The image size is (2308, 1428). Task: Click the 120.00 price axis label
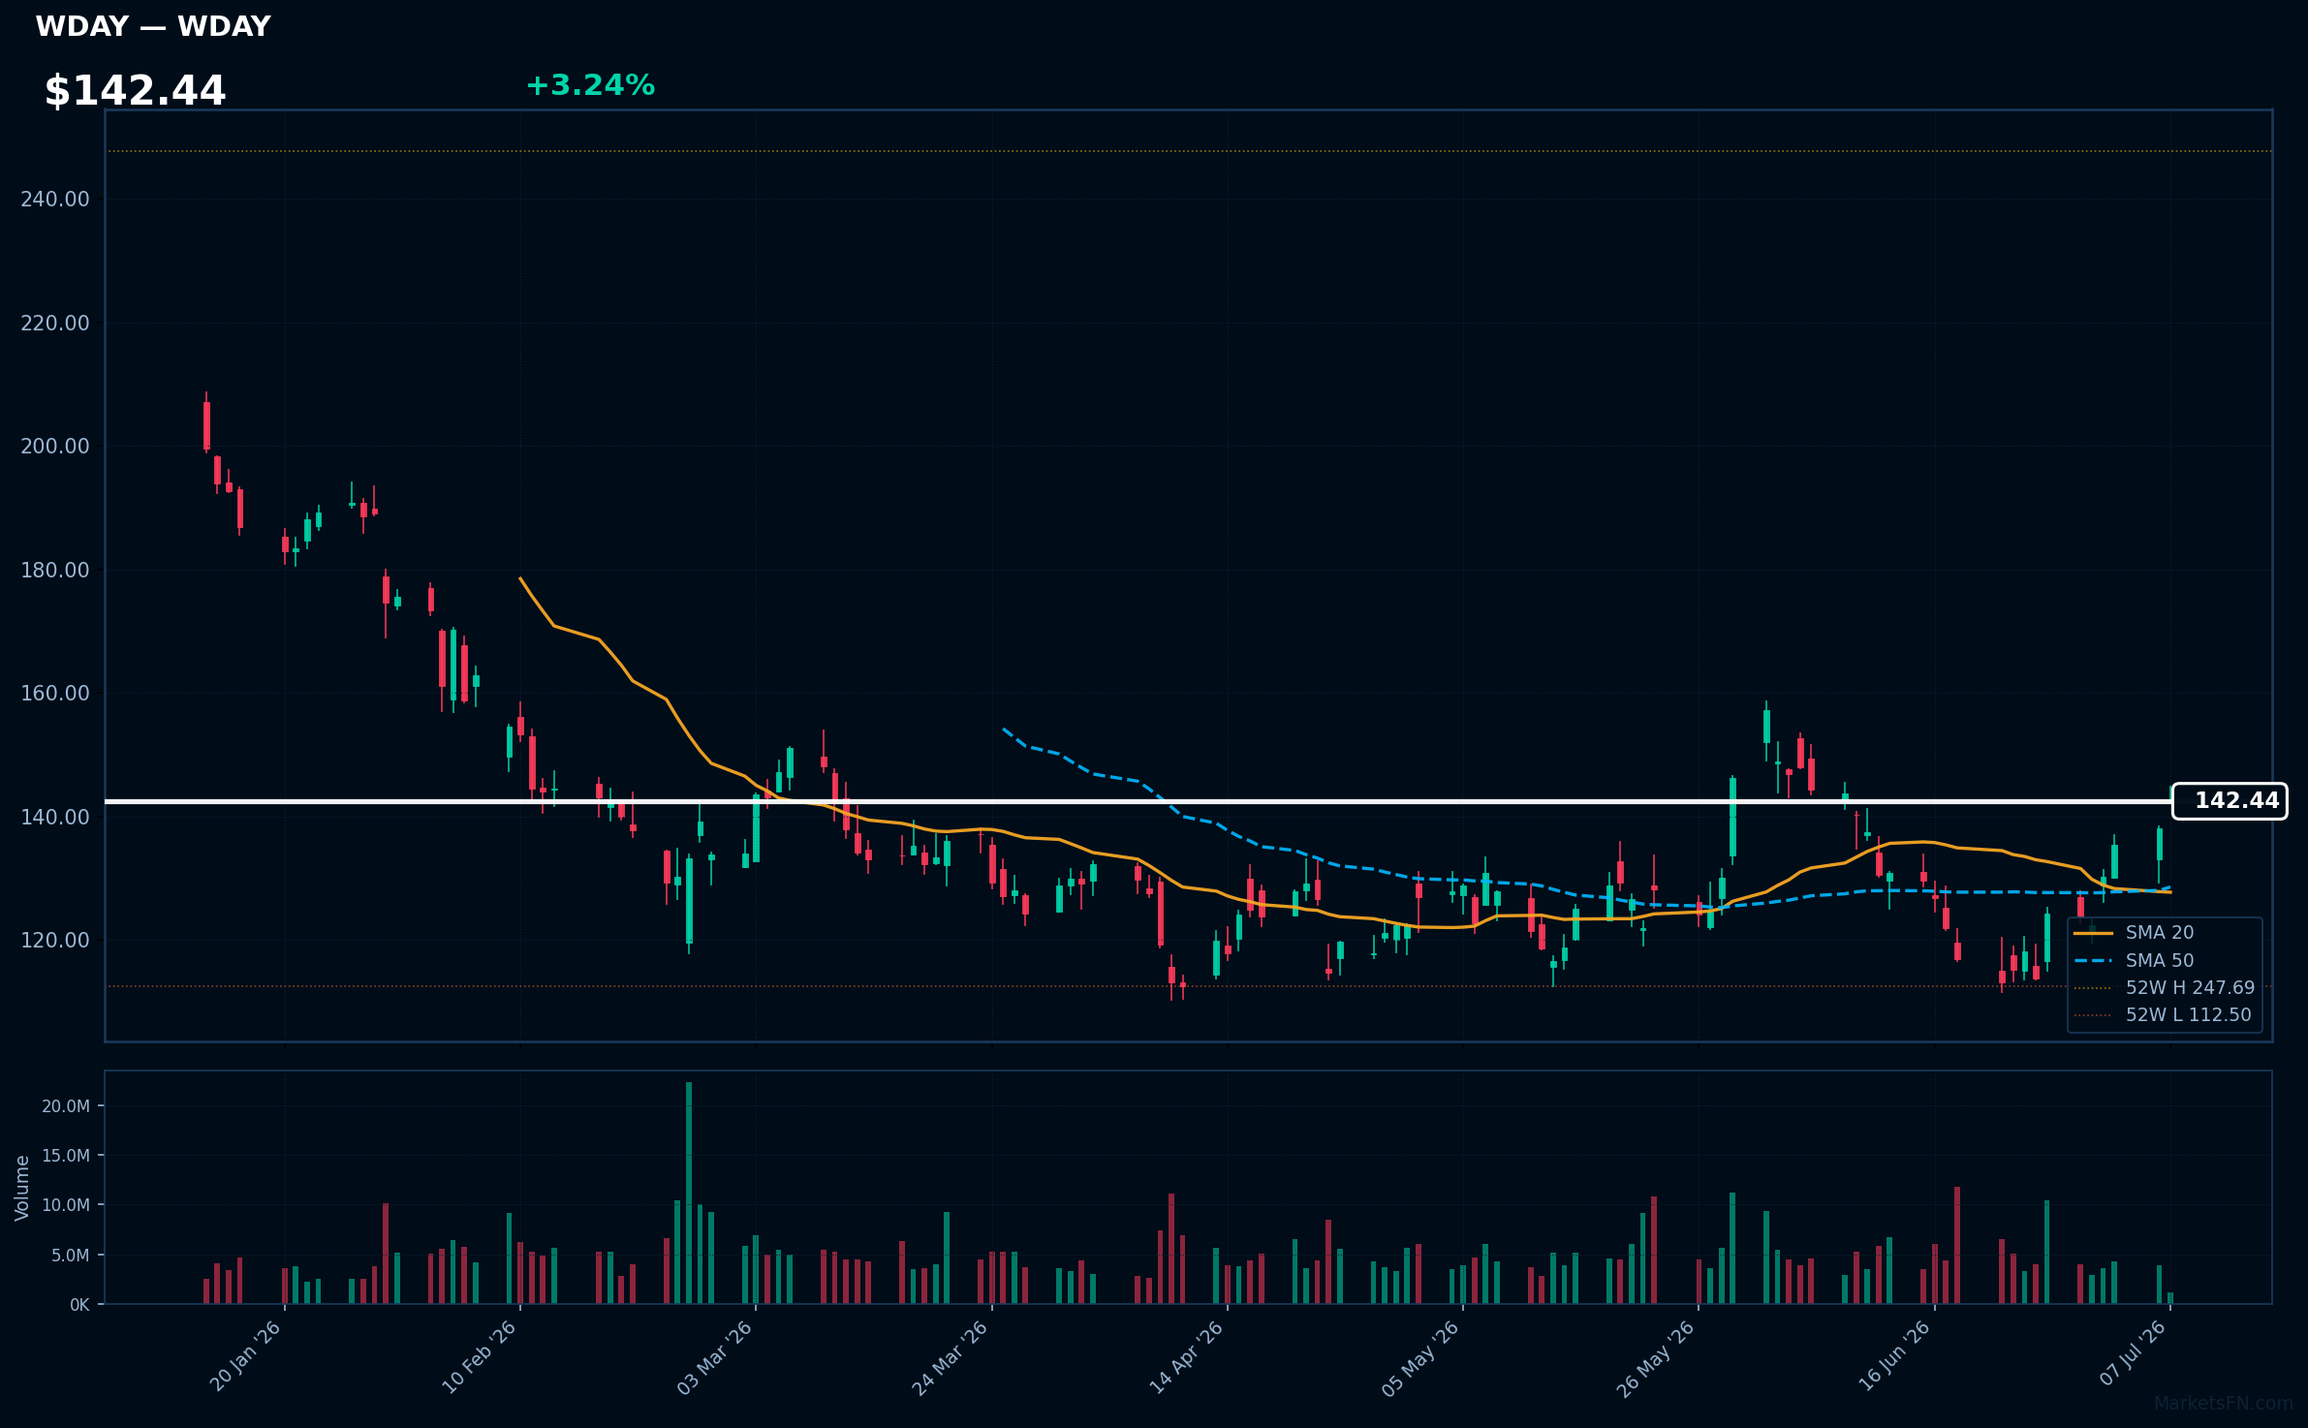(55, 941)
